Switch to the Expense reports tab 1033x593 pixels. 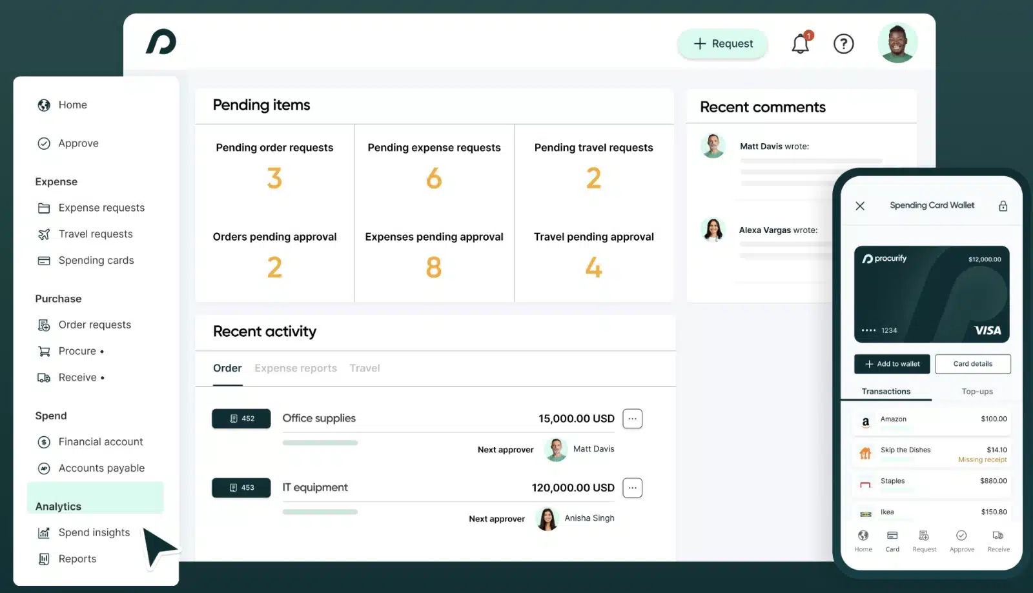(x=296, y=368)
